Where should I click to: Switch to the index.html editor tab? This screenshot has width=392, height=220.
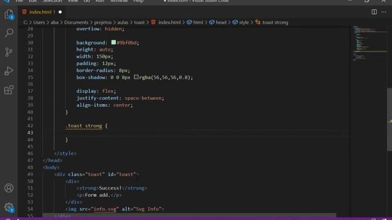(42, 12)
